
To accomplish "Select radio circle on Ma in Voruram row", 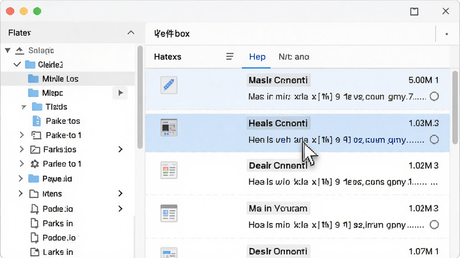I will tap(434, 225).
